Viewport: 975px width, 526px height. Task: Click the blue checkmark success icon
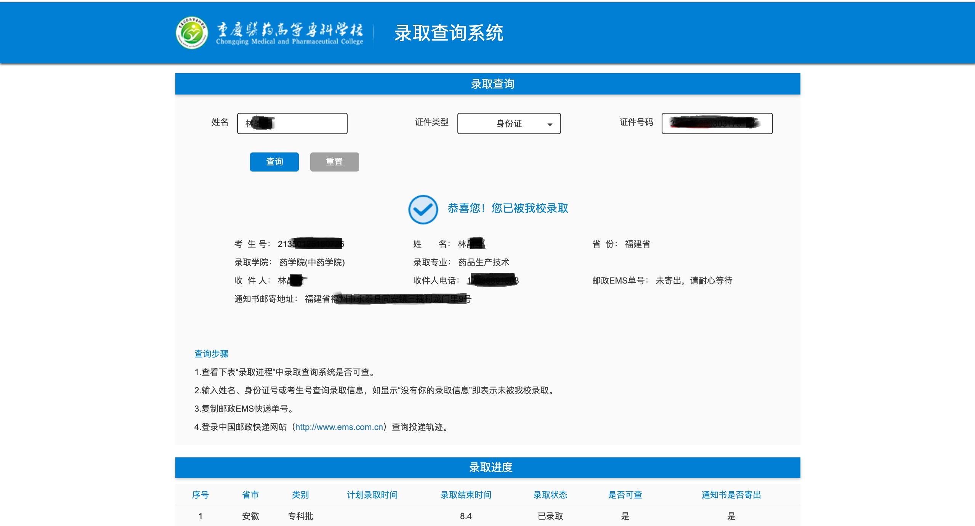(x=423, y=210)
